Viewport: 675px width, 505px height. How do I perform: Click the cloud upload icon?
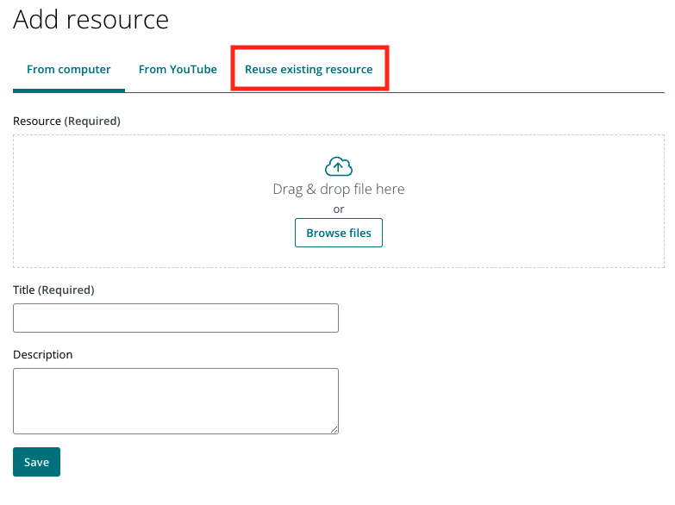point(338,166)
